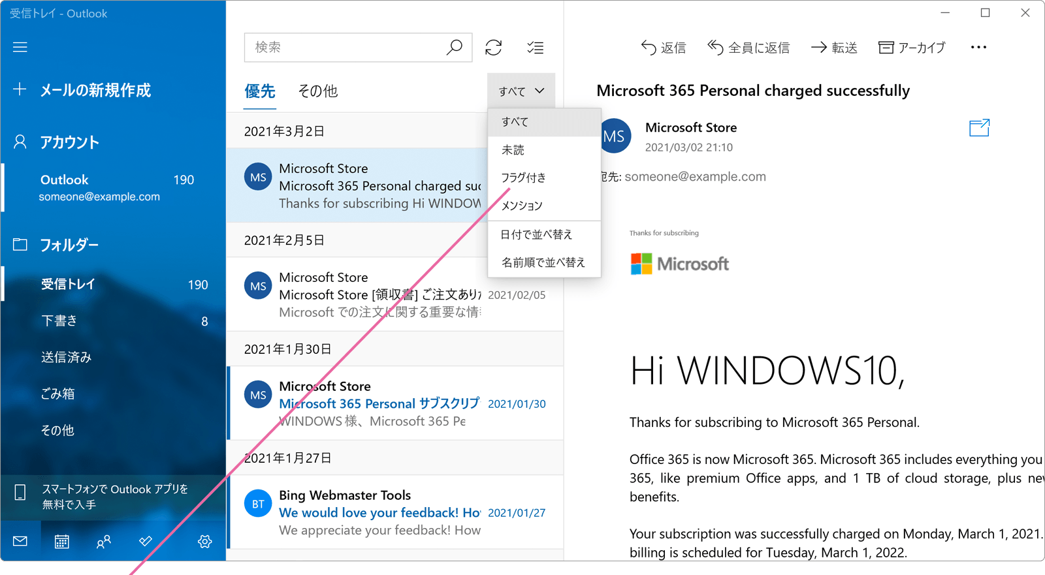The image size is (1045, 575).
Task: Click スマートフォンで Outlook アプリを無料で入手
Action: (x=113, y=496)
